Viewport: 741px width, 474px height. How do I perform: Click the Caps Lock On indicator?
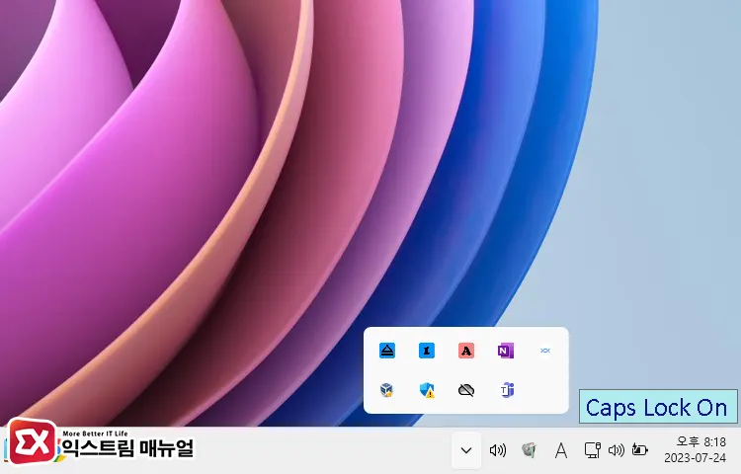pos(657,407)
